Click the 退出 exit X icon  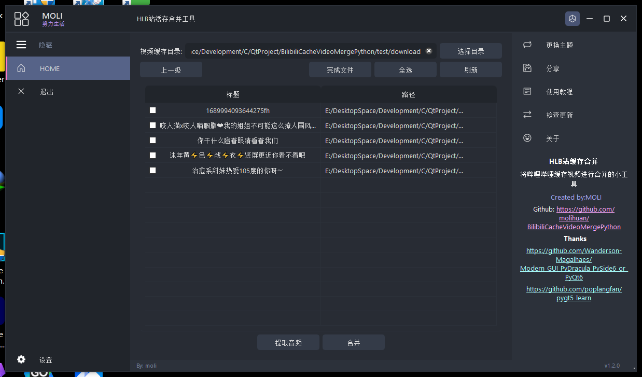coord(21,91)
